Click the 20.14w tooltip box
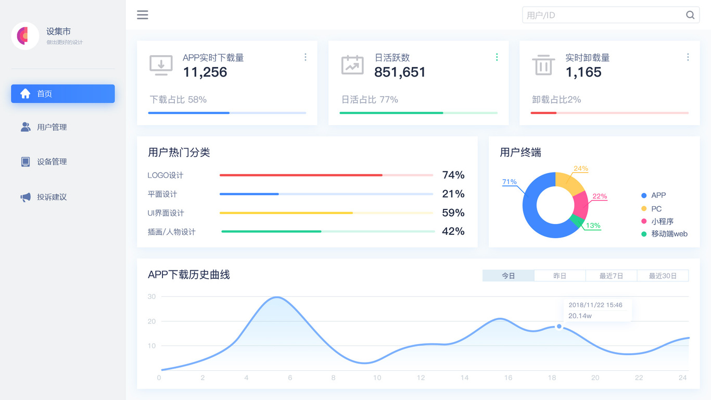Viewport: 711px width, 400px height. [598, 310]
